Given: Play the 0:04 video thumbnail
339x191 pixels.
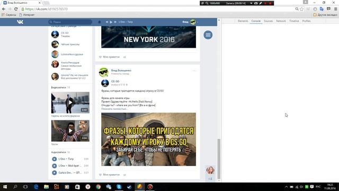Looking at the screenshot, I should [70, 131].
